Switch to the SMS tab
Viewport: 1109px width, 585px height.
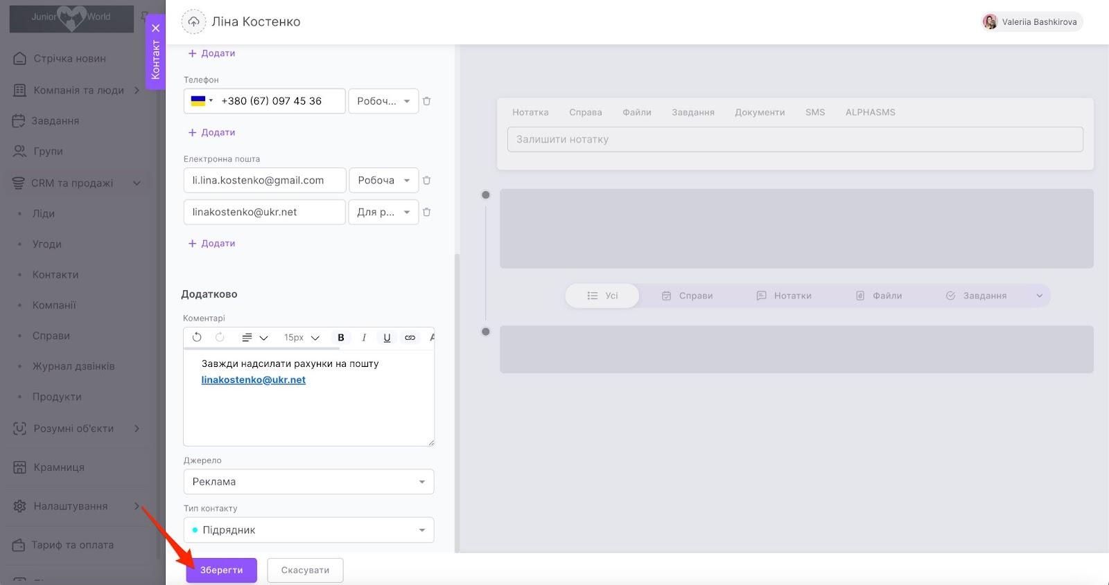click(x=814, y=112)
